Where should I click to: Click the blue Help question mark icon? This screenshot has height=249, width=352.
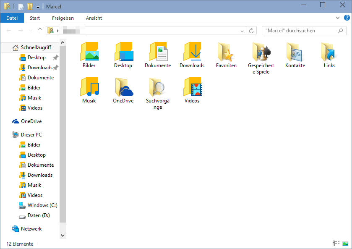click(x=347, y=18)
